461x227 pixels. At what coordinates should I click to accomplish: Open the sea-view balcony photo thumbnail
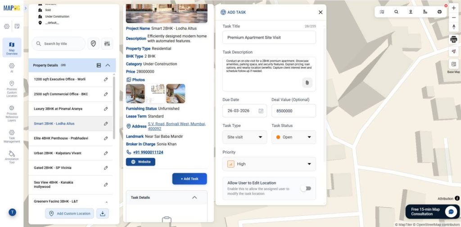[176, 93]
